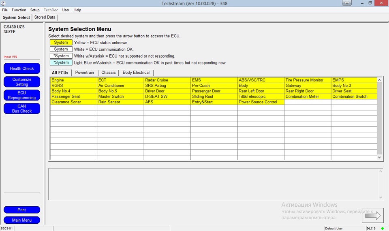Click the right arrow button to access ECU

(x=372, y=216)
